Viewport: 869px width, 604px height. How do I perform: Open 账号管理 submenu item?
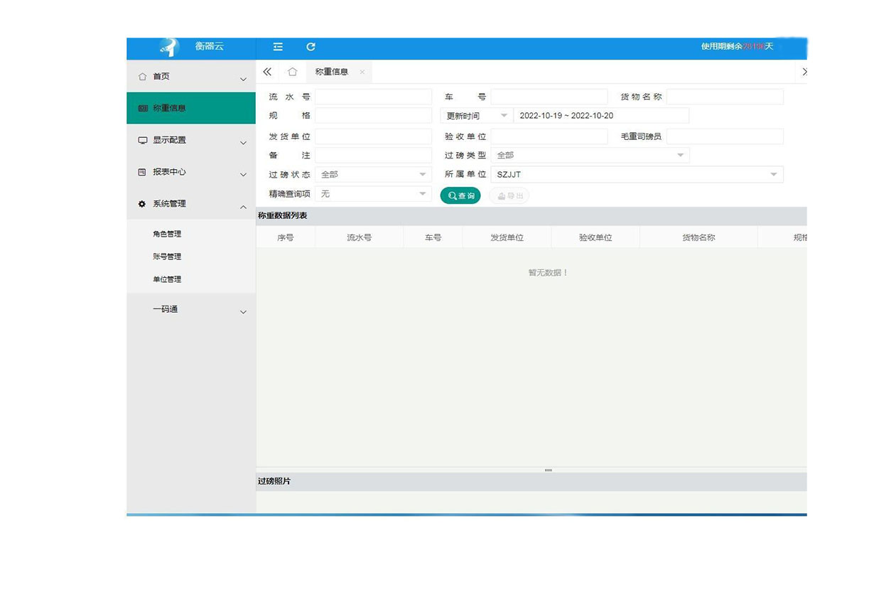[x=167, y=257]
